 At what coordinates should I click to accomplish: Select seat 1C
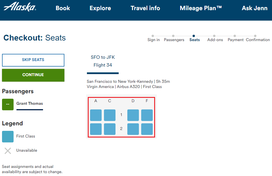coord(110,115)
